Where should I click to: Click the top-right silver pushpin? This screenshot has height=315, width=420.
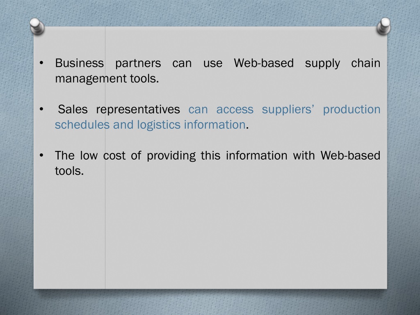(383, 26)
